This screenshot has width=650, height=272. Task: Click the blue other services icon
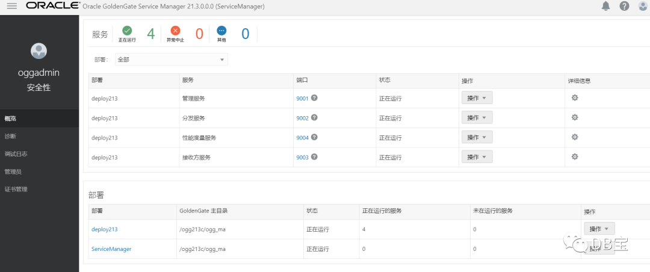click(221, 30)
